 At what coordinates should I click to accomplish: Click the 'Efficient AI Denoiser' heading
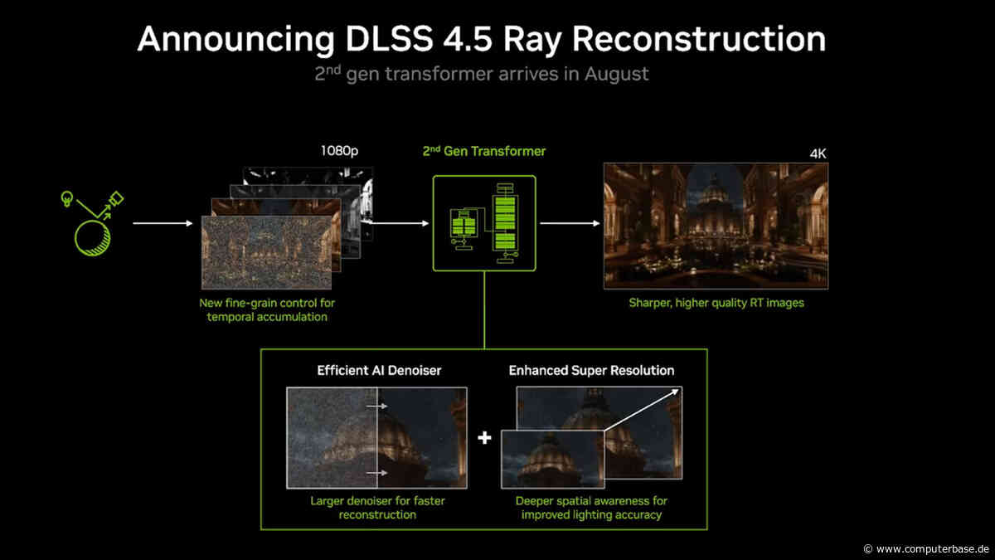379,370
